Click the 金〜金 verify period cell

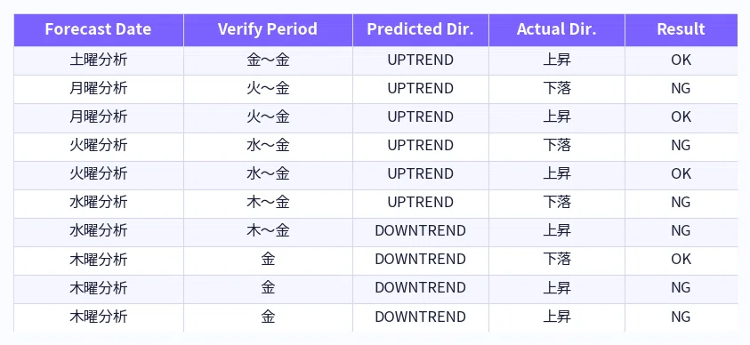(268, 60)
